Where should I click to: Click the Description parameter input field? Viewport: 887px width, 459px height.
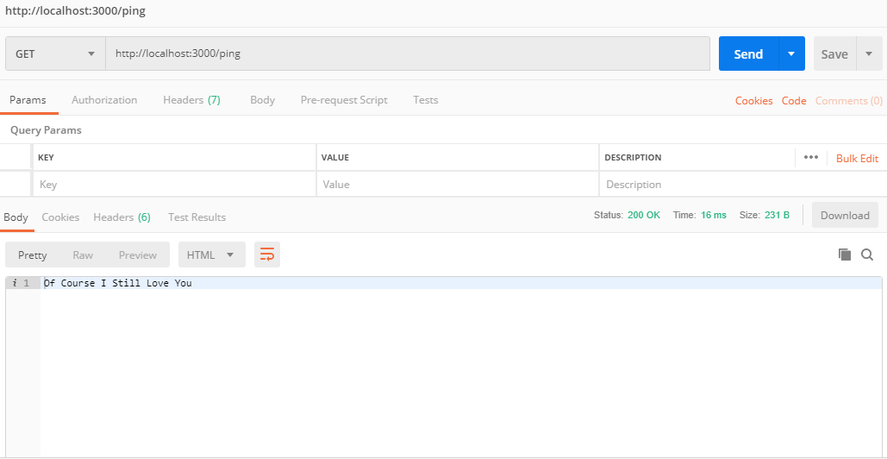[x=743, y=185]
